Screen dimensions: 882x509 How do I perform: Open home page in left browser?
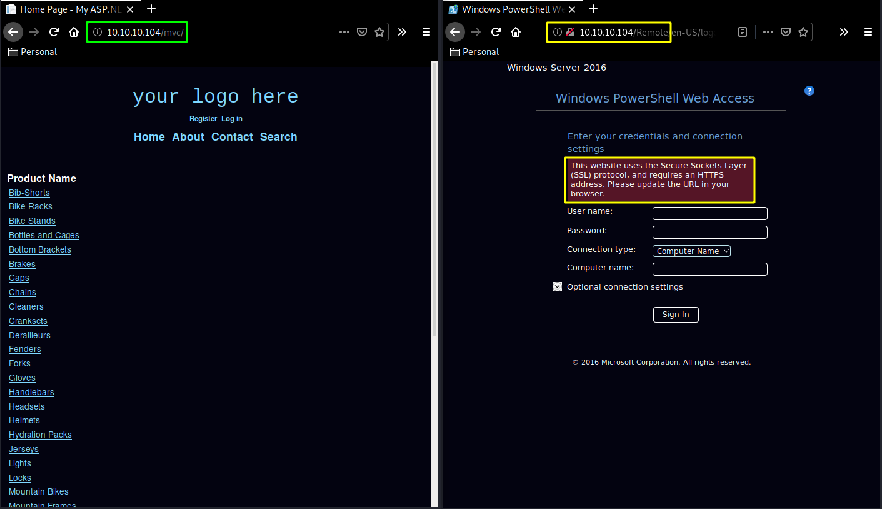pyautogui.click(x=74, y=32)
